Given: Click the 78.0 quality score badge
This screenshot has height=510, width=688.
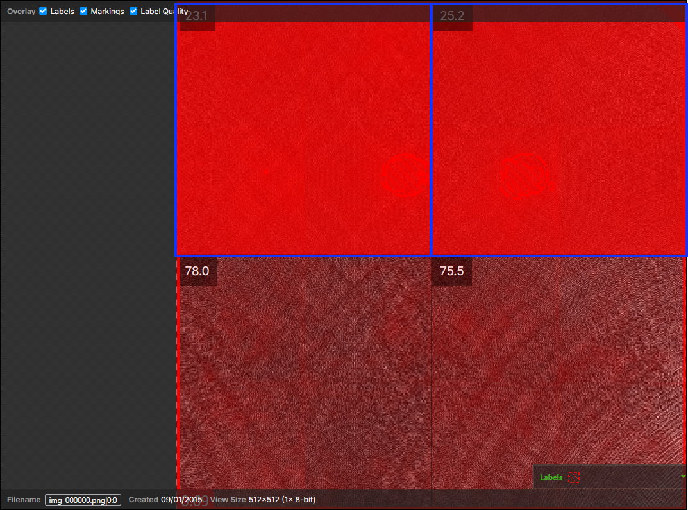Looking at the screenshot, I should pyautogui.click(x=197, y=271).
